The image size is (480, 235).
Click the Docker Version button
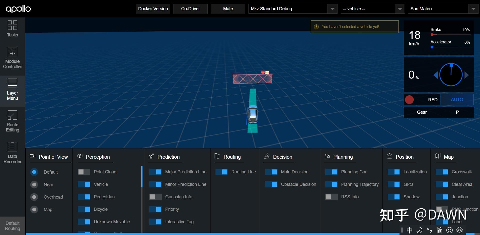(x=153, y=9)
